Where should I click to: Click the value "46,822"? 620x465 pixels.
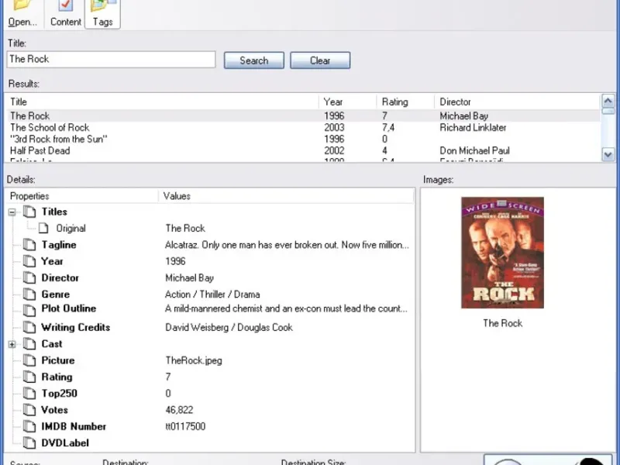(x=179, y=410)
